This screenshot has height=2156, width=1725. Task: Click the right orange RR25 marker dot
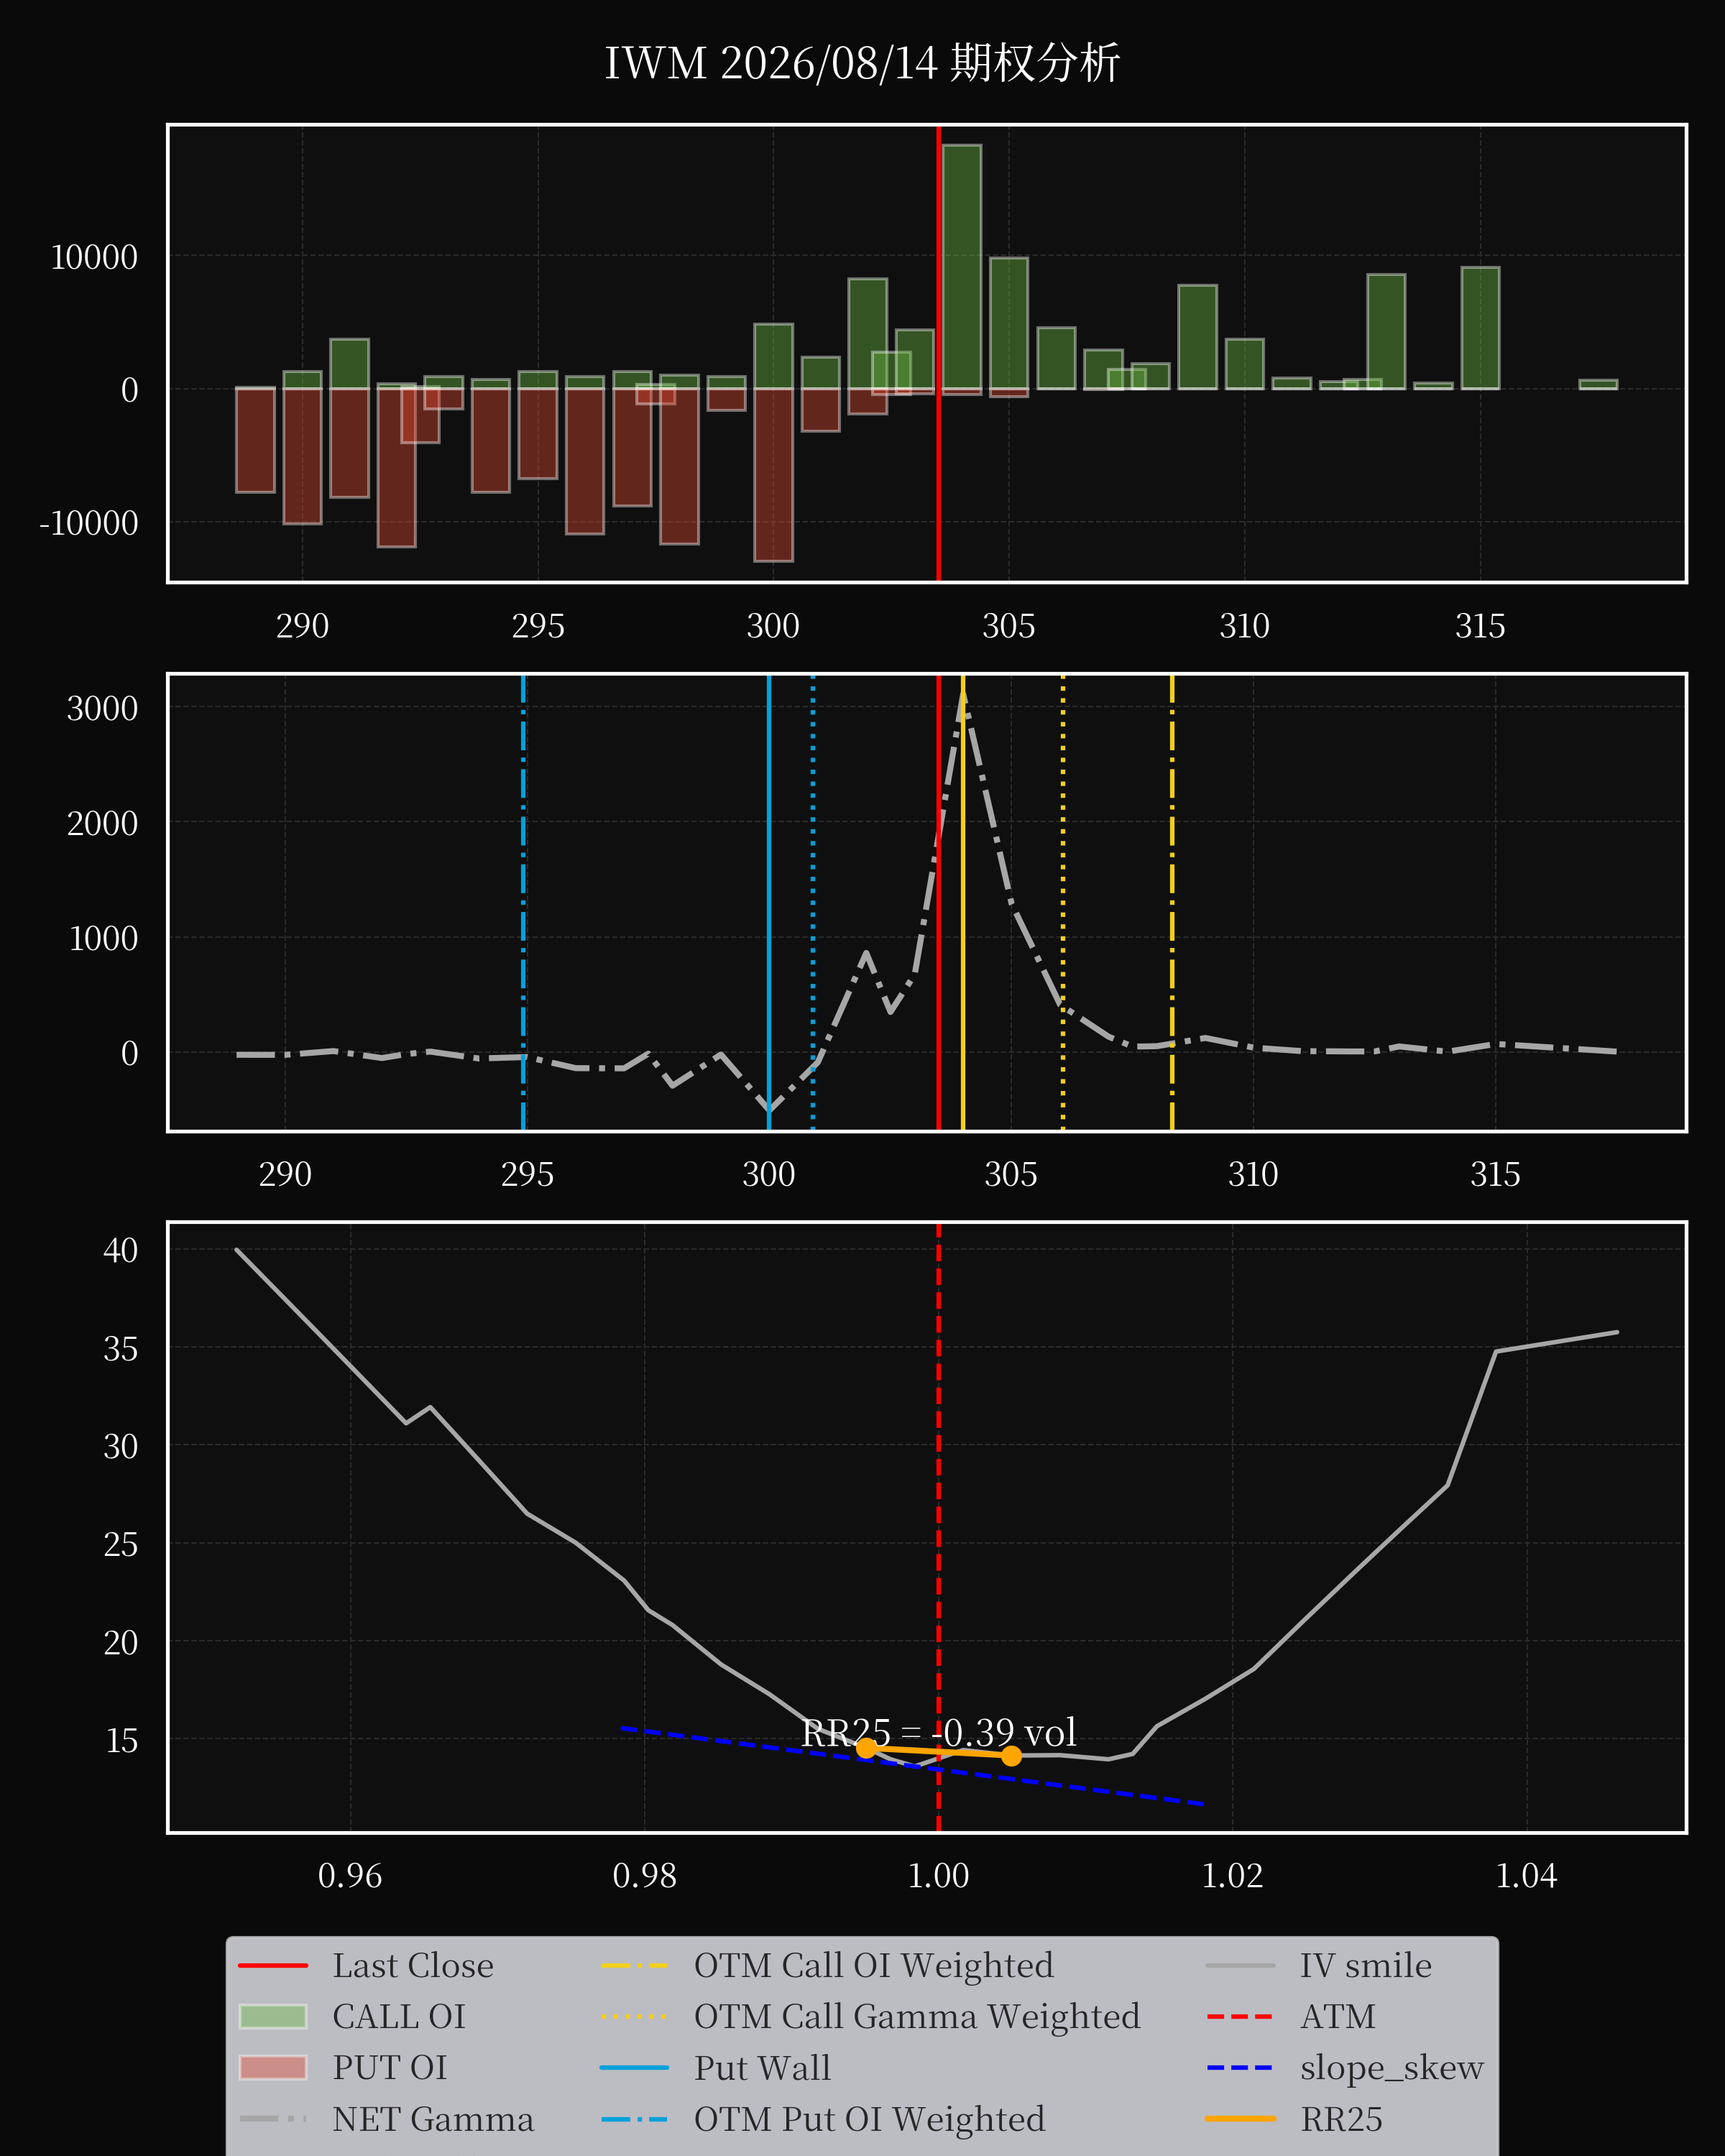[x=1011, y=1756]
